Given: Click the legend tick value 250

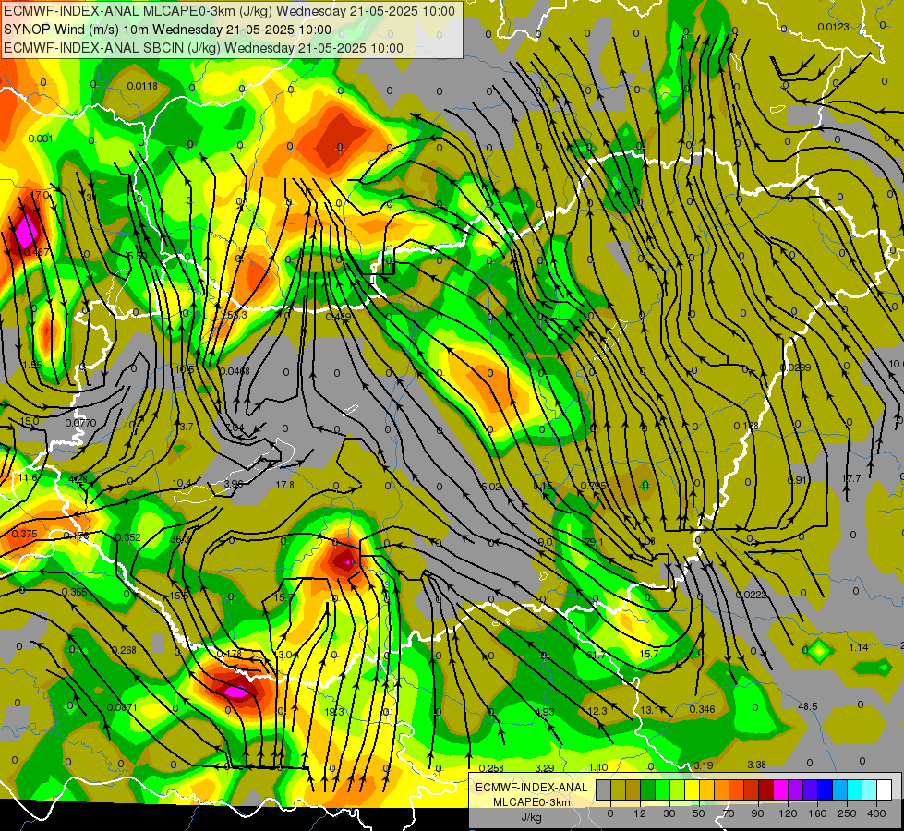Looking at the screenshot, I should click(x=847, y=813).
